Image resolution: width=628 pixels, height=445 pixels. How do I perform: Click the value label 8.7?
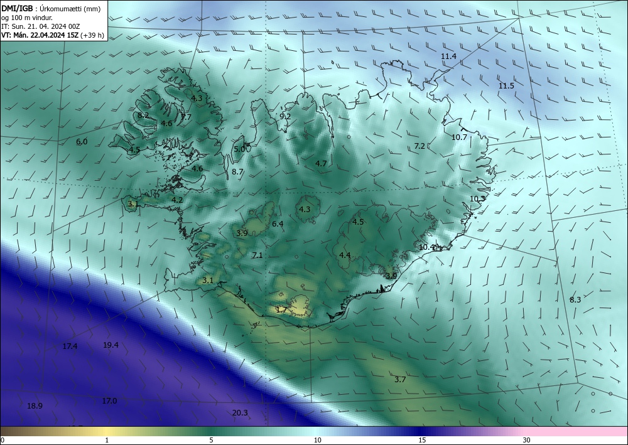(237, 172)
